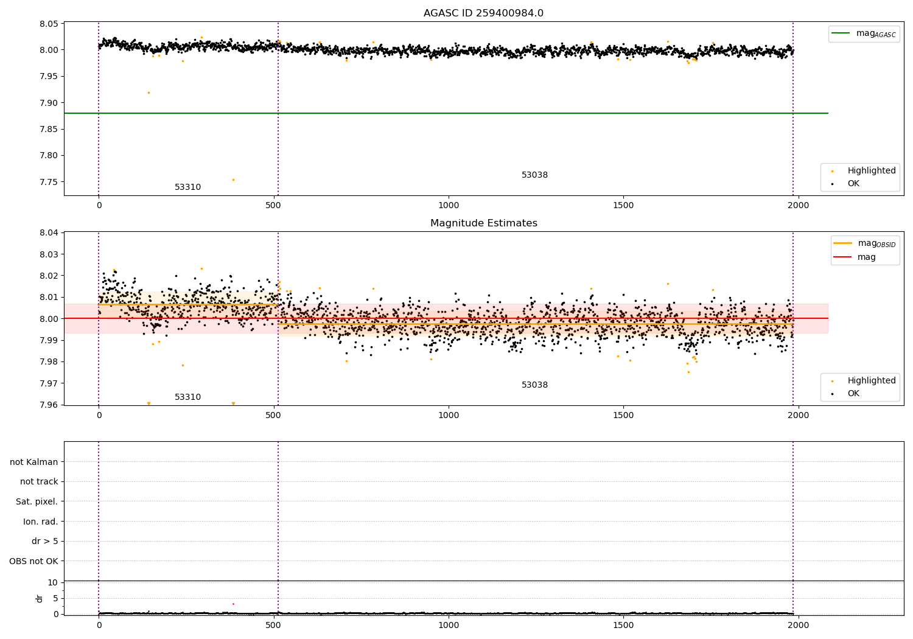
Task: Click the '7.95' y-axis tick label
Action: pos(49,77)
